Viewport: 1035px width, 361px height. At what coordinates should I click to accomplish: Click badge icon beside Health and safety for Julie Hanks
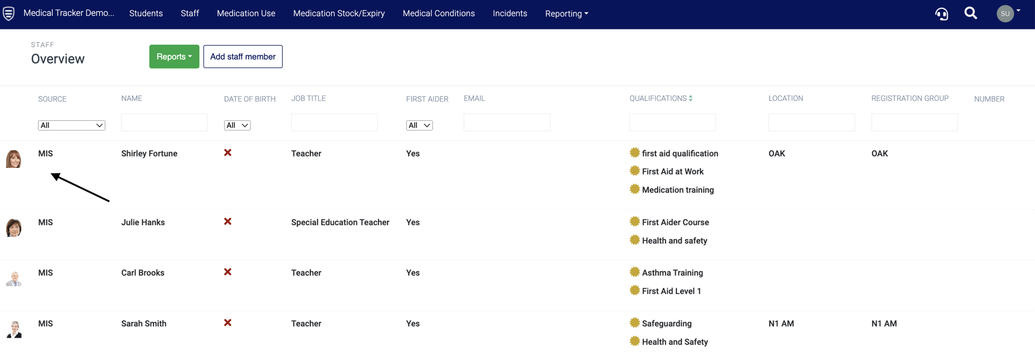(x=634, y=239)
